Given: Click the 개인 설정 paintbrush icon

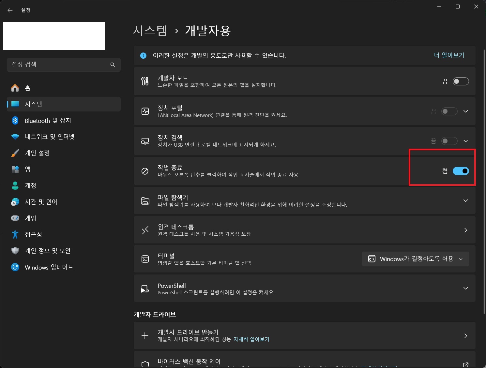Looking at the screenshot, I should (15, 153).
